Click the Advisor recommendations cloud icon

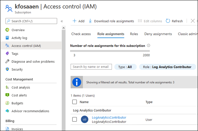pos(7,111)
